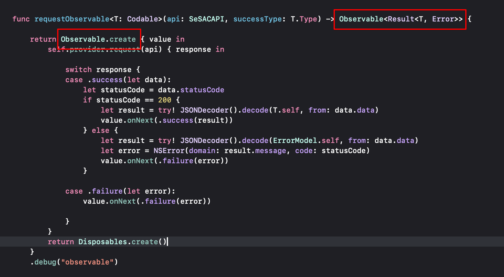Click return Disposables.create() line
504x277 pixels.
(107, 242)
